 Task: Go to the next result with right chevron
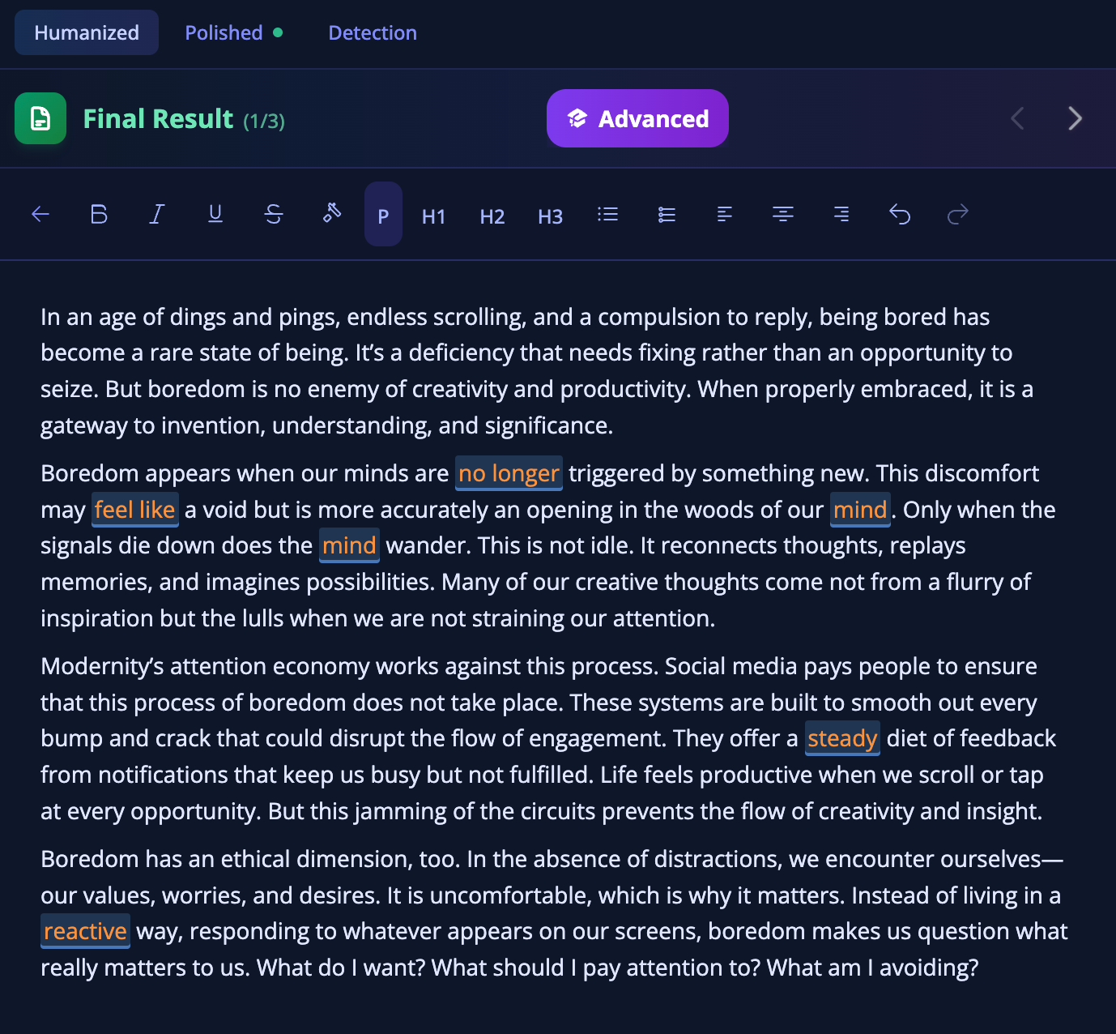[1075, 119]
